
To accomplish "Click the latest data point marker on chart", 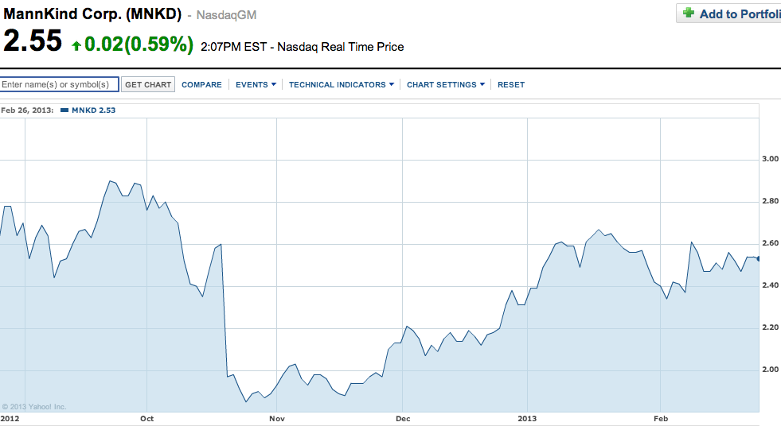I will click(759, 258).
